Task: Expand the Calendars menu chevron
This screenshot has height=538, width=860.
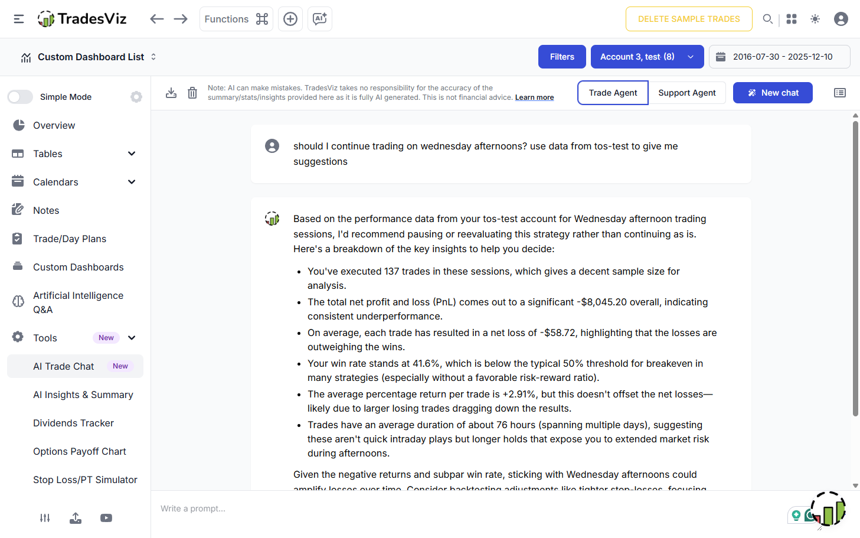Action: click(x=132, y=182)
